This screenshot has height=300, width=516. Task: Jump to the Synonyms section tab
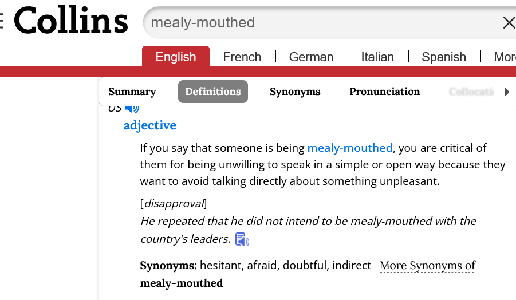point(295,92)
